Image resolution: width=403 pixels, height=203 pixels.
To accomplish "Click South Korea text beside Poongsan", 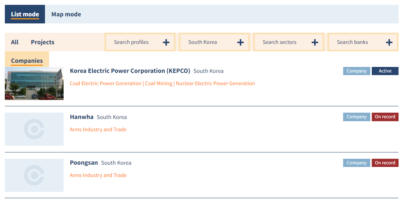I will pos(116,162).
